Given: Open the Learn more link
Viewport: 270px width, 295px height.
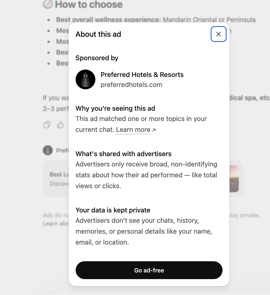Looking at the screenshot, I should click(133, 129).
